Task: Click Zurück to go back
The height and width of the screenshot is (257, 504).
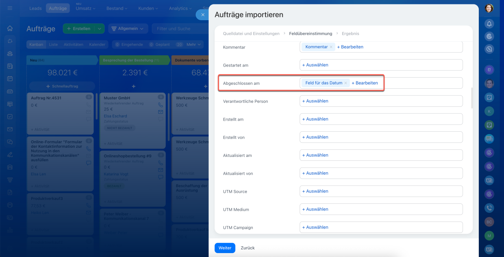Action: pyautogui.click(x=248, y=248)
